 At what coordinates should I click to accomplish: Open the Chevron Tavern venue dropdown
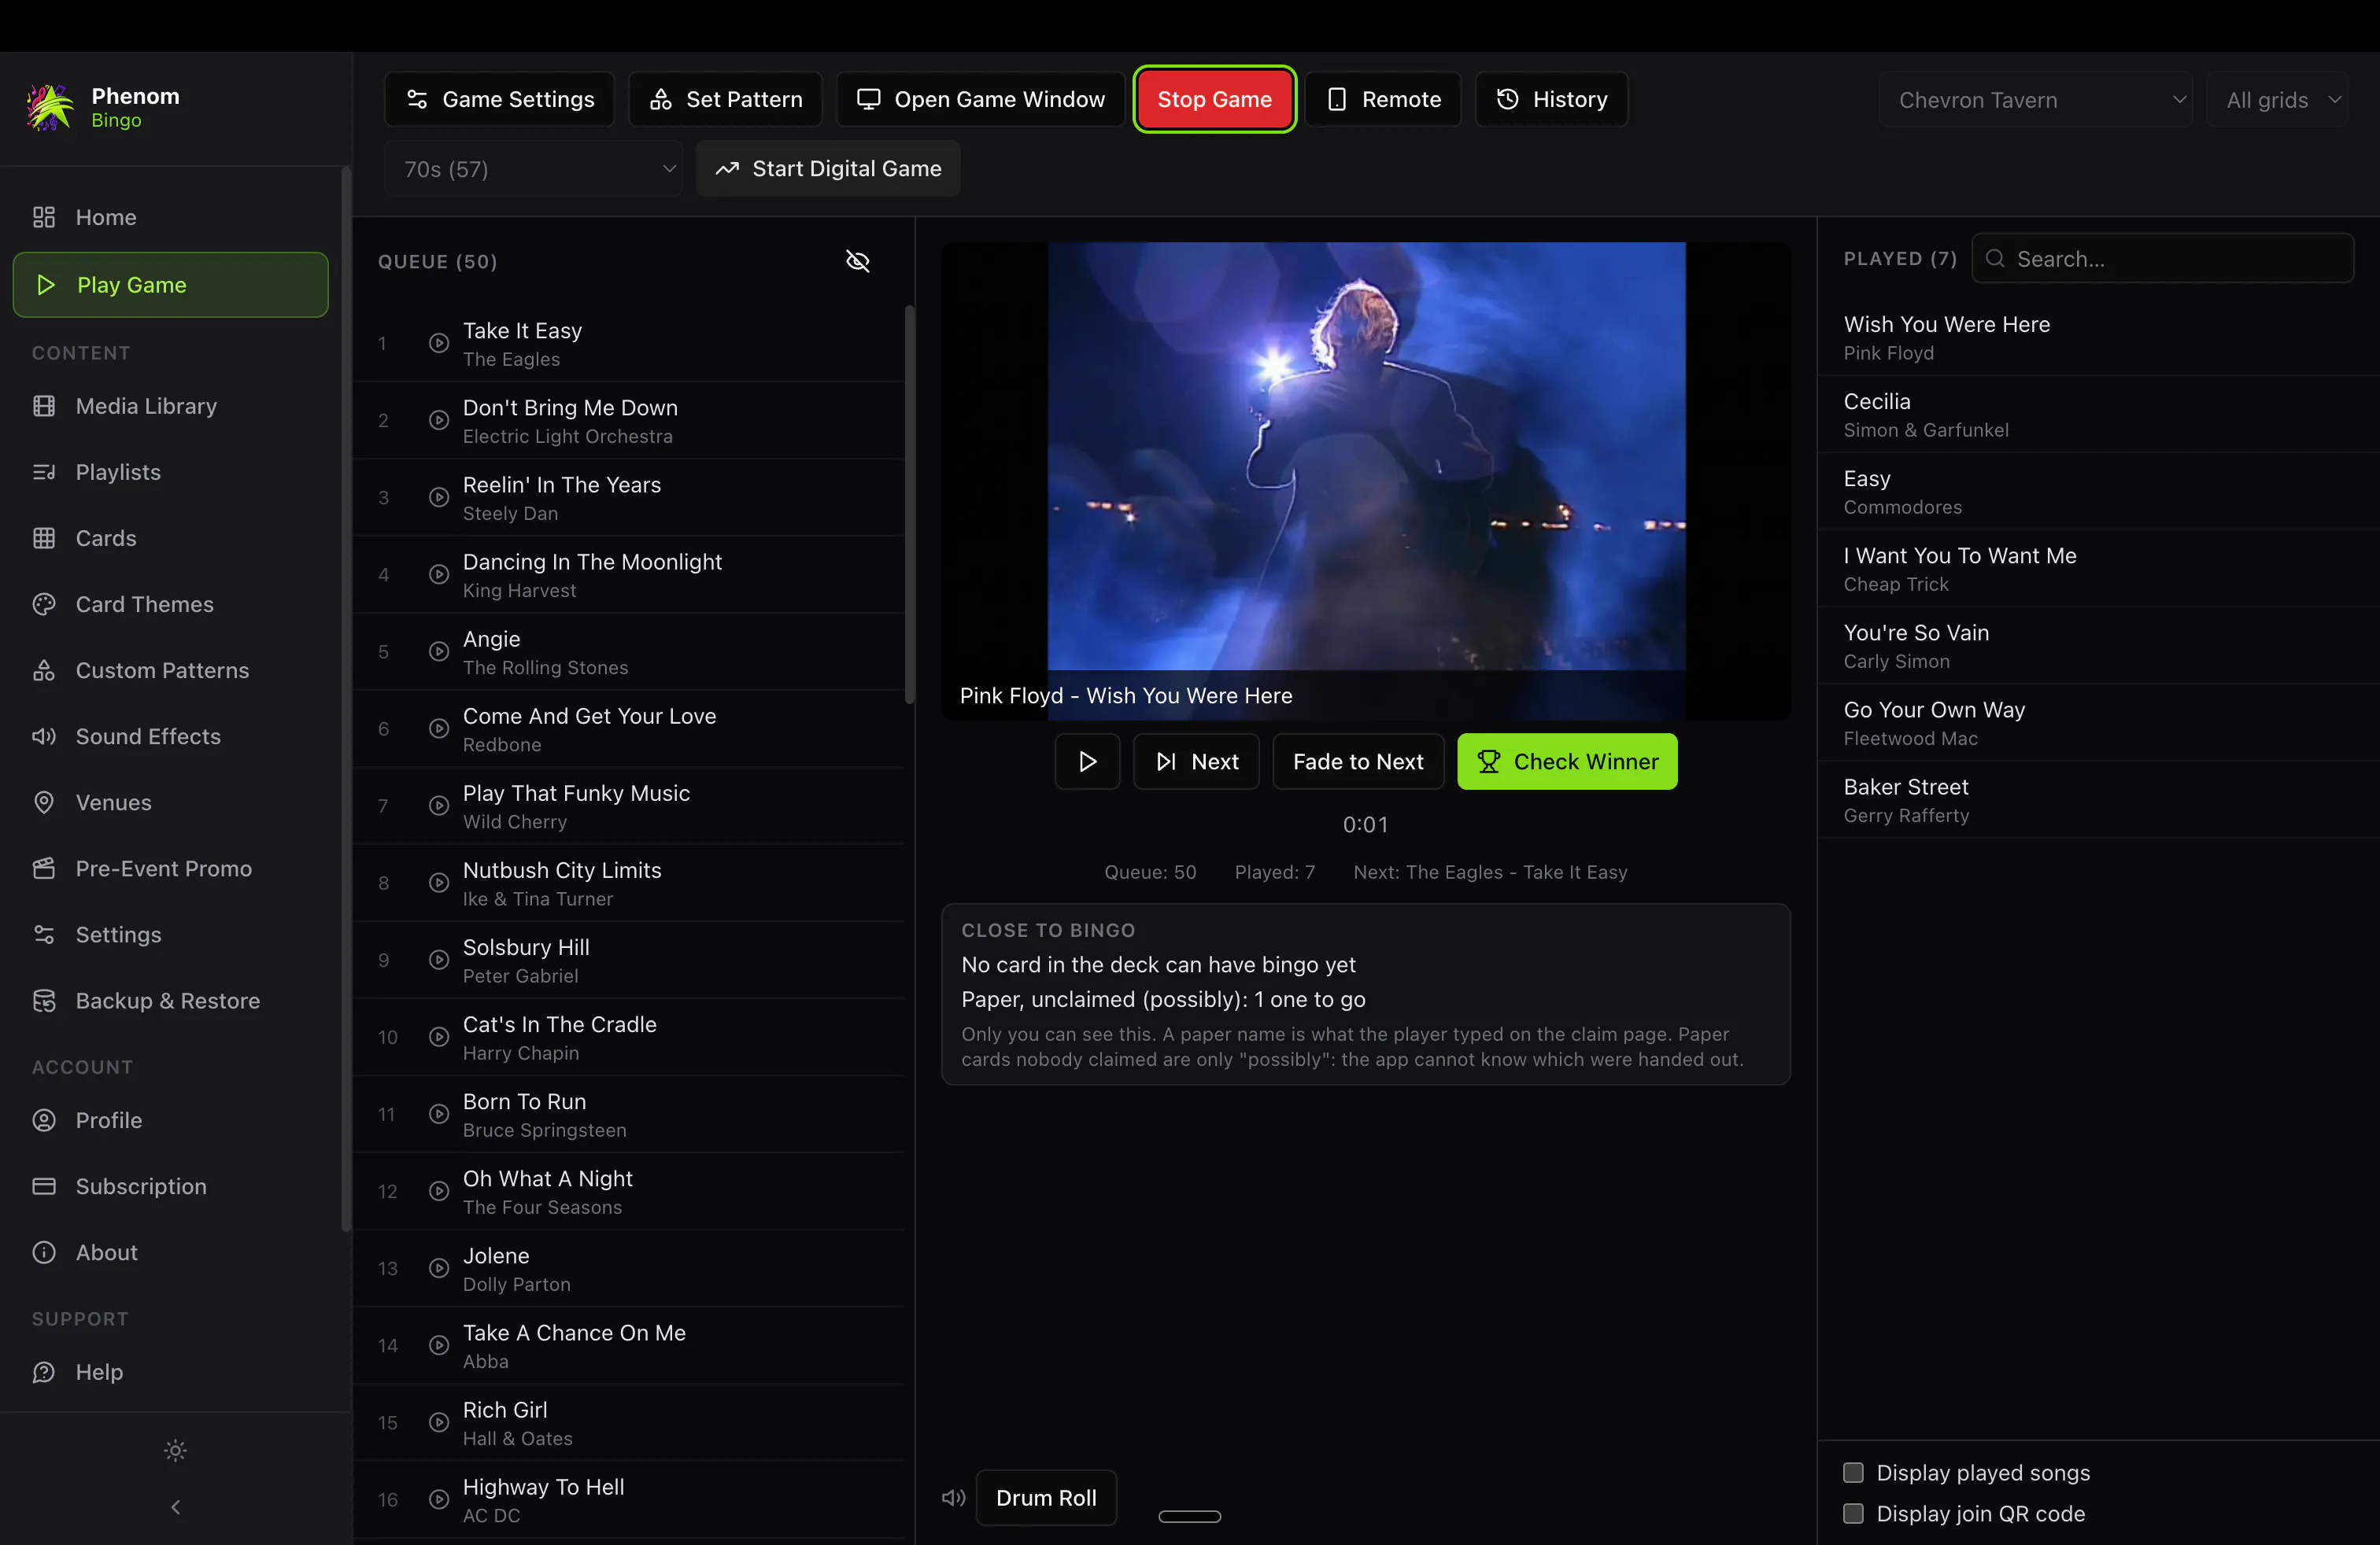(2035, 99)
